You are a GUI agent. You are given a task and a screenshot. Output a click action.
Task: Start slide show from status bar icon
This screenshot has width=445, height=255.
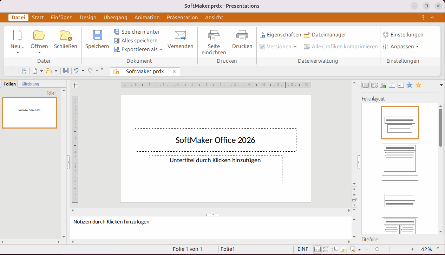tap(353, 249)
